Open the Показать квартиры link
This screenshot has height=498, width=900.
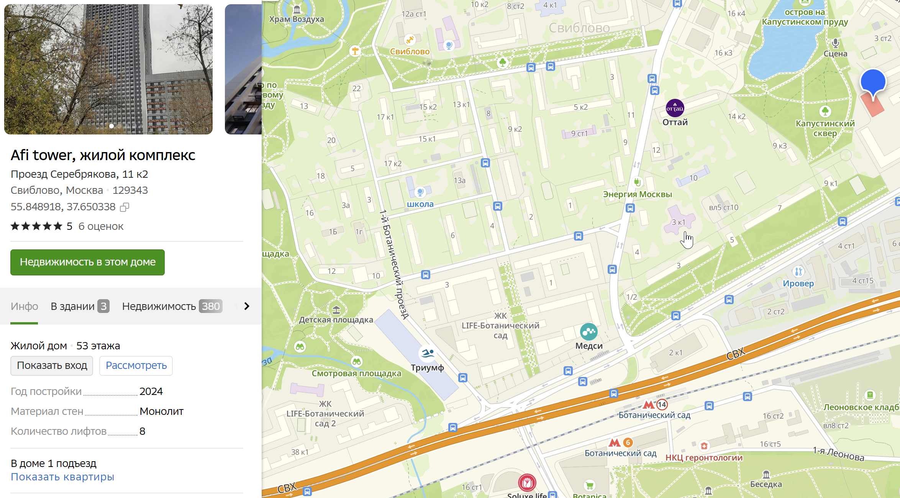(62, 477)
